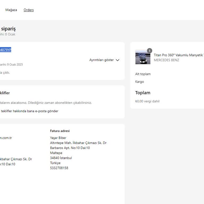Click the chevron beside Ayrıntıları göster
The height and width of the screenshot is (204, 204).
click(118, 60)
